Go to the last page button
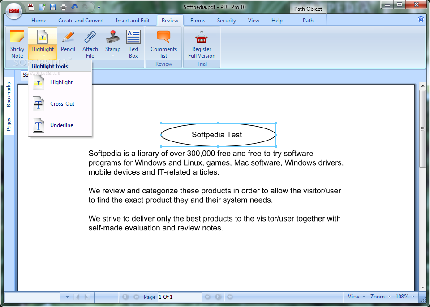The image size is (430, 307). coord(218,297)
